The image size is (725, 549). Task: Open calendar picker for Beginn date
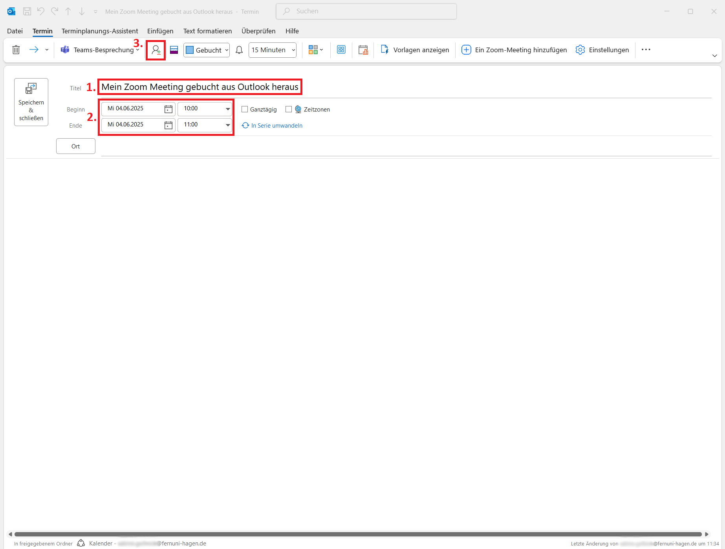pos(168,109)
